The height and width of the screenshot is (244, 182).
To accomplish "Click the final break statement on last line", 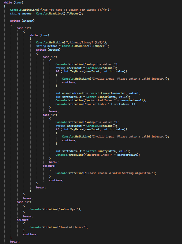I will point(15,241).
